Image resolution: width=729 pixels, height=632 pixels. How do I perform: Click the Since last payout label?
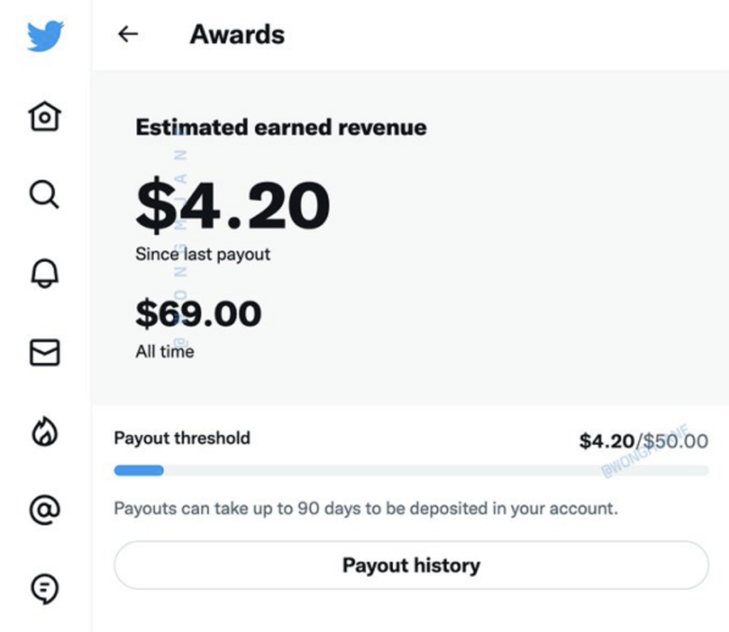pyautogui.click(x=203, y=254)
